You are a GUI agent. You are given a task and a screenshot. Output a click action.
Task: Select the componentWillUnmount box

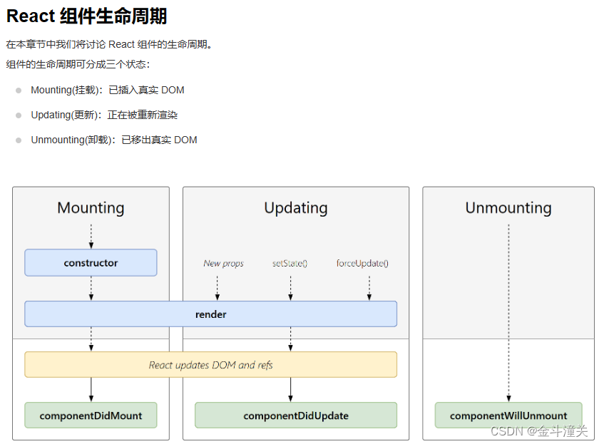point(508,415)
